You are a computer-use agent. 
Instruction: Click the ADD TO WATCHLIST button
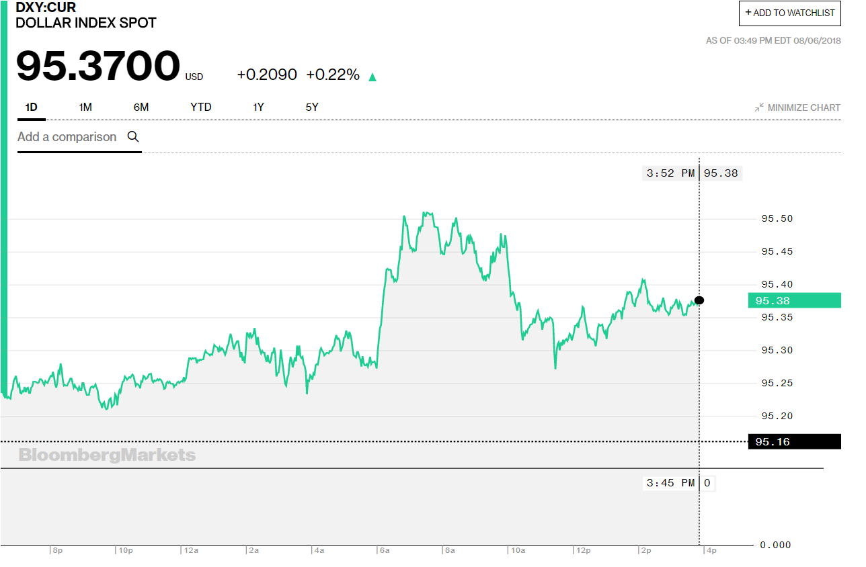click(789, 13)
